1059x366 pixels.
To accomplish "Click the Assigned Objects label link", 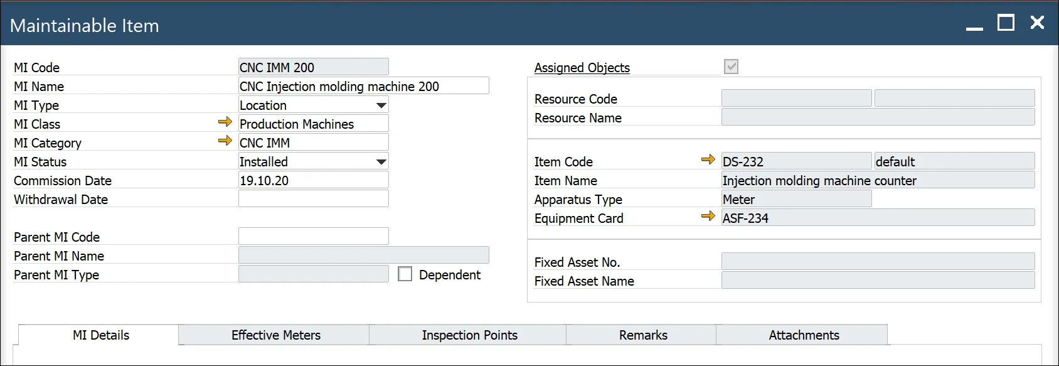I will coord(582,68).
